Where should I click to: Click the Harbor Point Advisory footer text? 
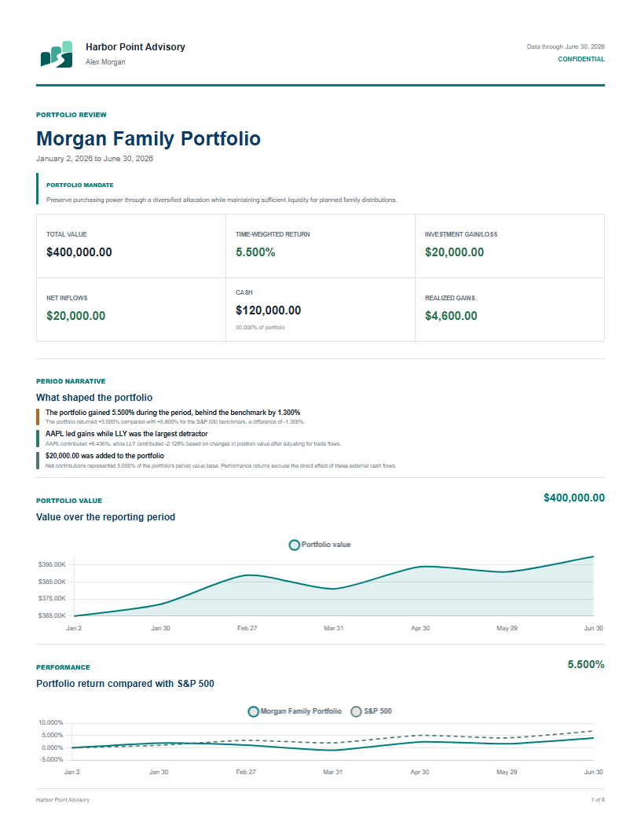(63, 800)
